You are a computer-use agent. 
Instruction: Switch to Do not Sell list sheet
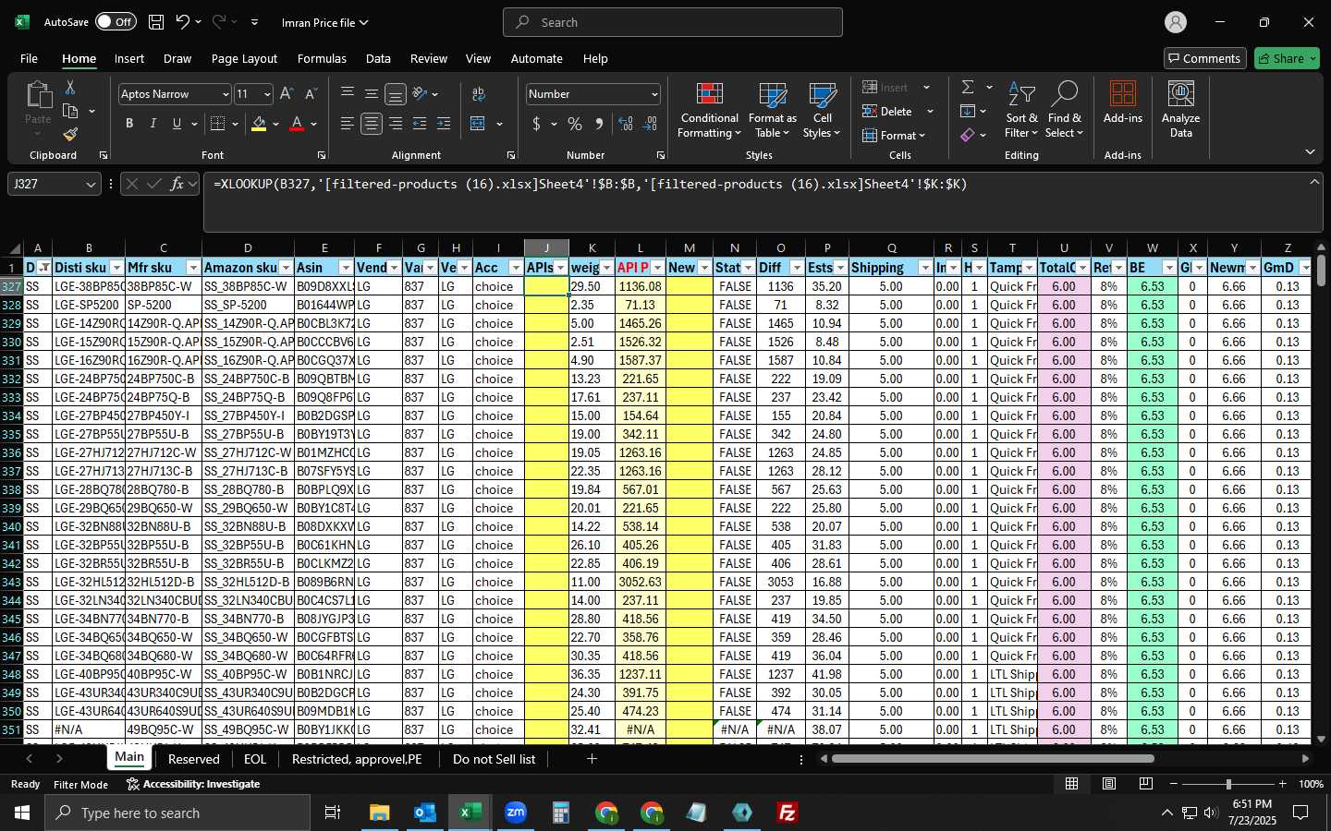pos(494,759)
